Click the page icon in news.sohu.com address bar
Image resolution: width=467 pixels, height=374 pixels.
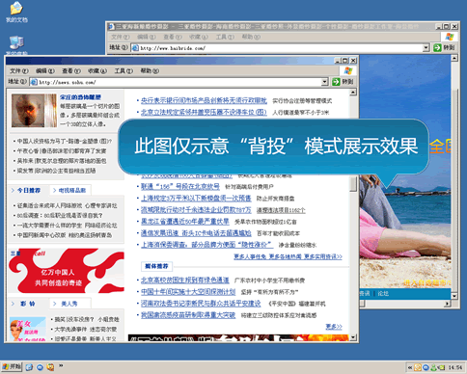coord(34,82)
